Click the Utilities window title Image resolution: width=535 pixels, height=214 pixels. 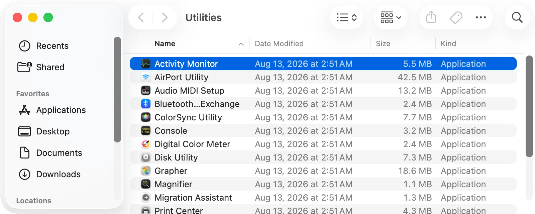(x=203, y=17)
